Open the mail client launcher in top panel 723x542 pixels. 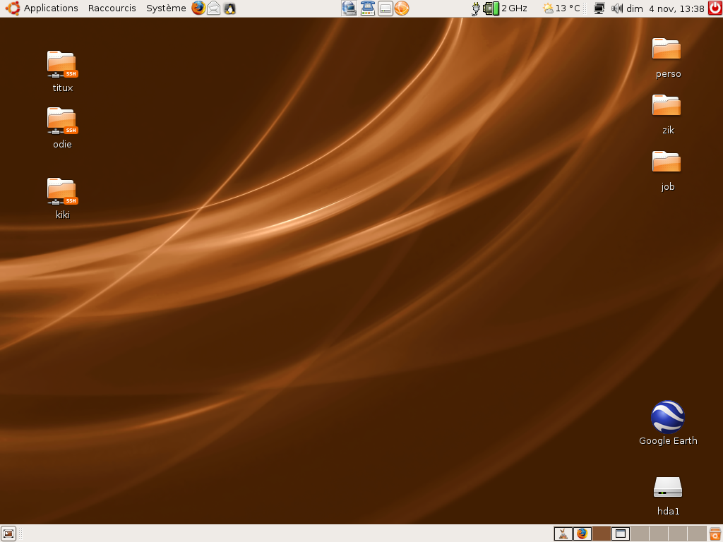coord(213,8)
